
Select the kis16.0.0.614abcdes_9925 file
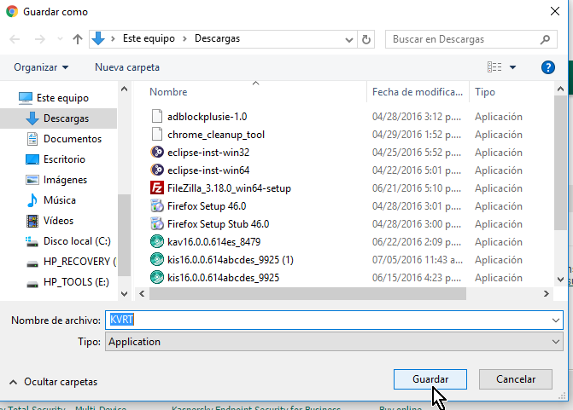point(223,278)
